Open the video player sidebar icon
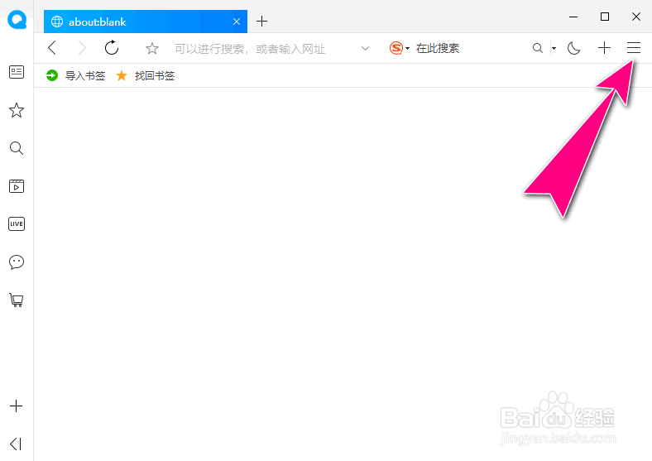Viewport: 652px width, 461px height. coord(17,186)
